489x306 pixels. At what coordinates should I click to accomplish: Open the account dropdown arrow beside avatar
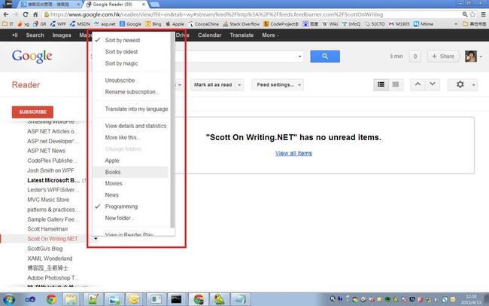(481, 57)
